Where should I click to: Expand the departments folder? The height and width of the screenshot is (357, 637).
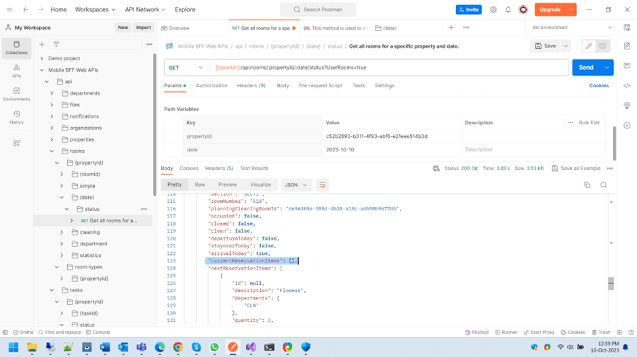(x=52, y=93)
